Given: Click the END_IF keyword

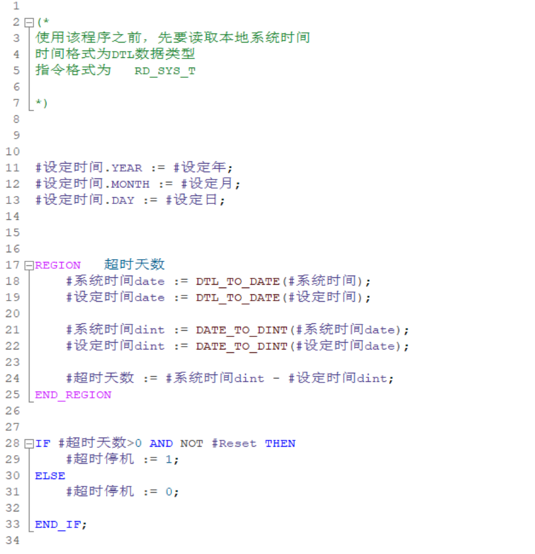Looking at the screenshot, I should point(59,525).
